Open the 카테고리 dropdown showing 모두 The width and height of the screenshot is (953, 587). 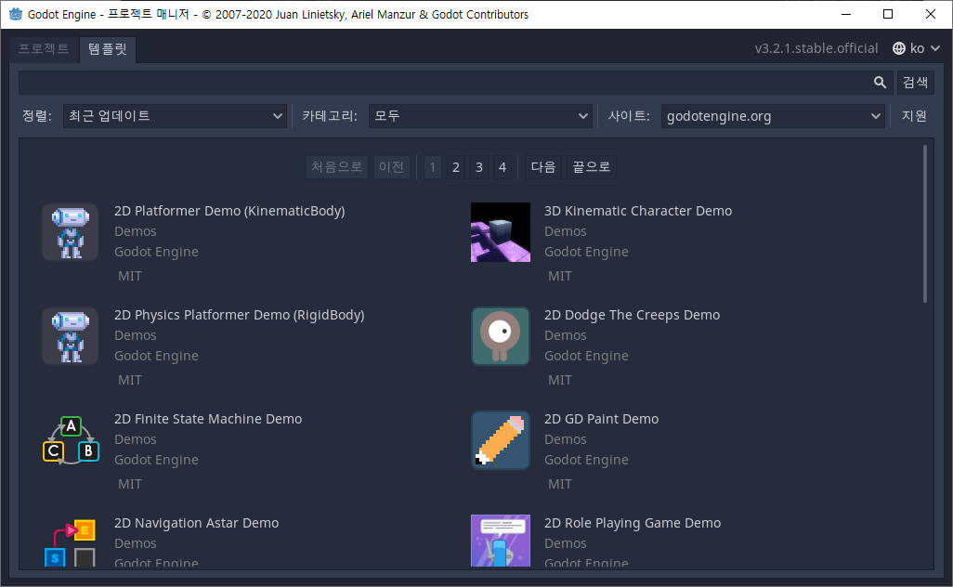coord(480,116)
